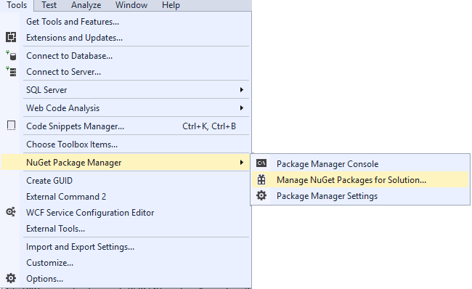Open the Window menu
The height and width of the screenshot is (289, 472).
click(131, 5)
